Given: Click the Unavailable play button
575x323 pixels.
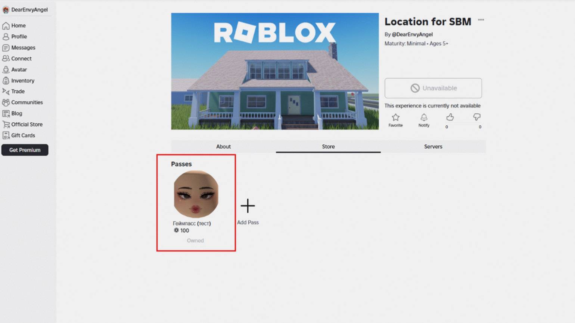Looking at the screenshot, I should pos(433,88).
